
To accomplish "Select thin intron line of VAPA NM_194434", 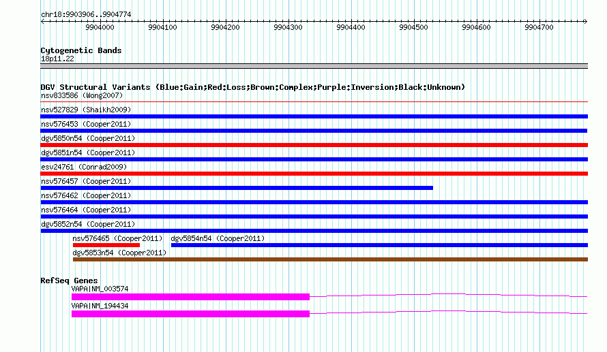I will point(448,313).
